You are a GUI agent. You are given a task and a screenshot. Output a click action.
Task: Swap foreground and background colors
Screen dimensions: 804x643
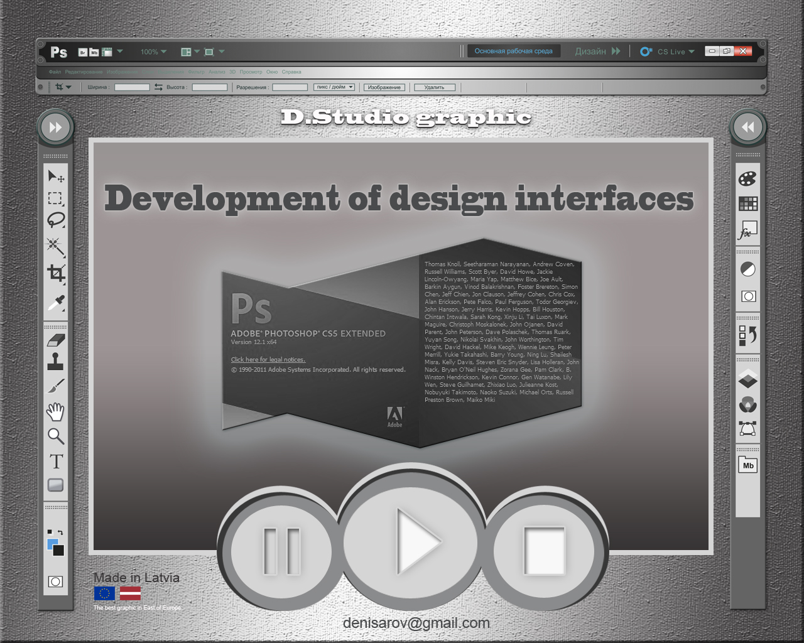[60, 532]
